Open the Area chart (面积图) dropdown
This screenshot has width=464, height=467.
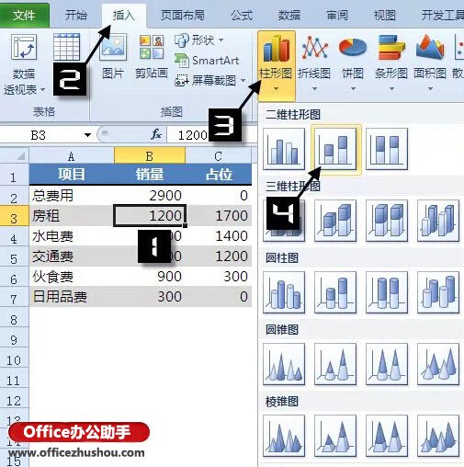click(430, 63)
